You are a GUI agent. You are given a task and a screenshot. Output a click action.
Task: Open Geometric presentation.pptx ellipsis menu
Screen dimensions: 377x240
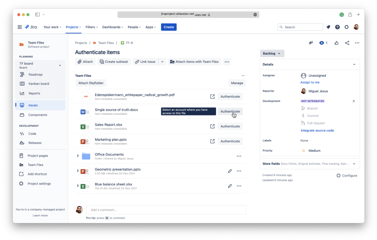coord(239,171)
